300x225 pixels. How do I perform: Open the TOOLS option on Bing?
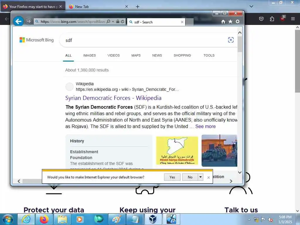point(209,55)
